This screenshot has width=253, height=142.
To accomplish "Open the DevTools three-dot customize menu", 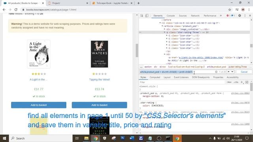I will pos(245,16).
